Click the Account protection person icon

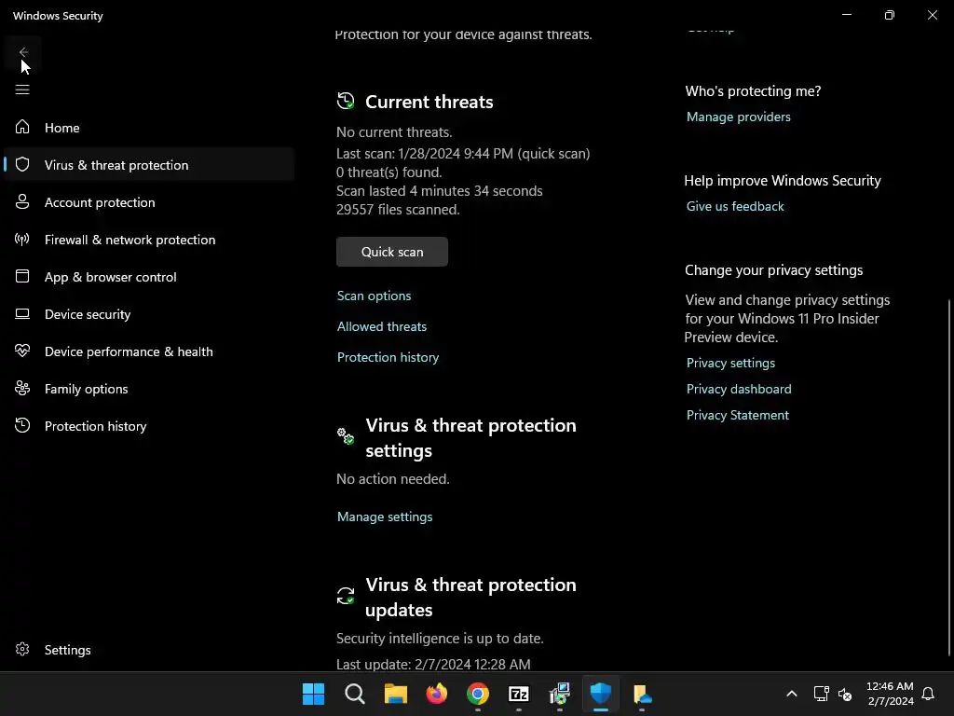[22, 201]
